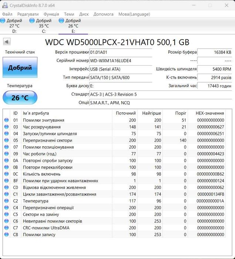Click status orb for disk E:
The height and width of the screenshot is (259, 235).
click(61, 21)
